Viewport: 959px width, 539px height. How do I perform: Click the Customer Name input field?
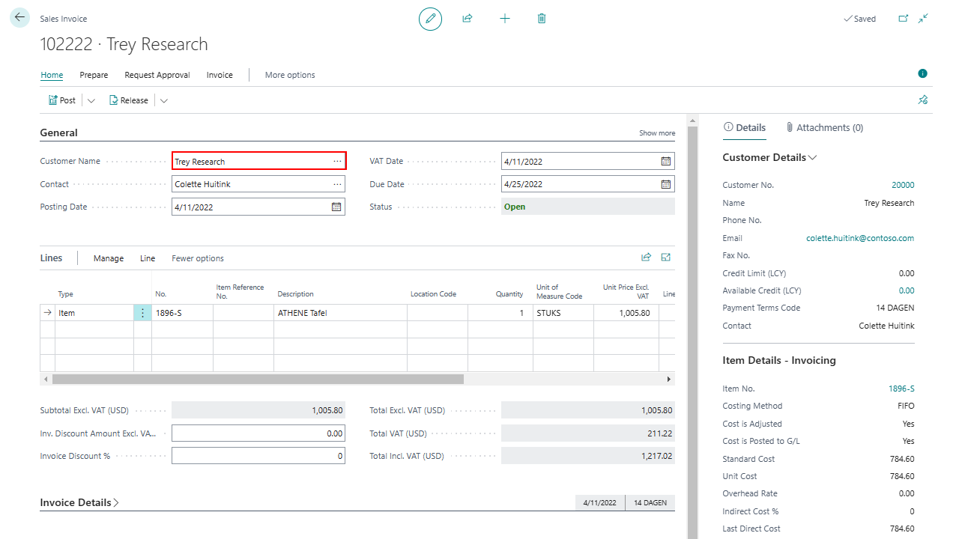click(x=258, y=162)
